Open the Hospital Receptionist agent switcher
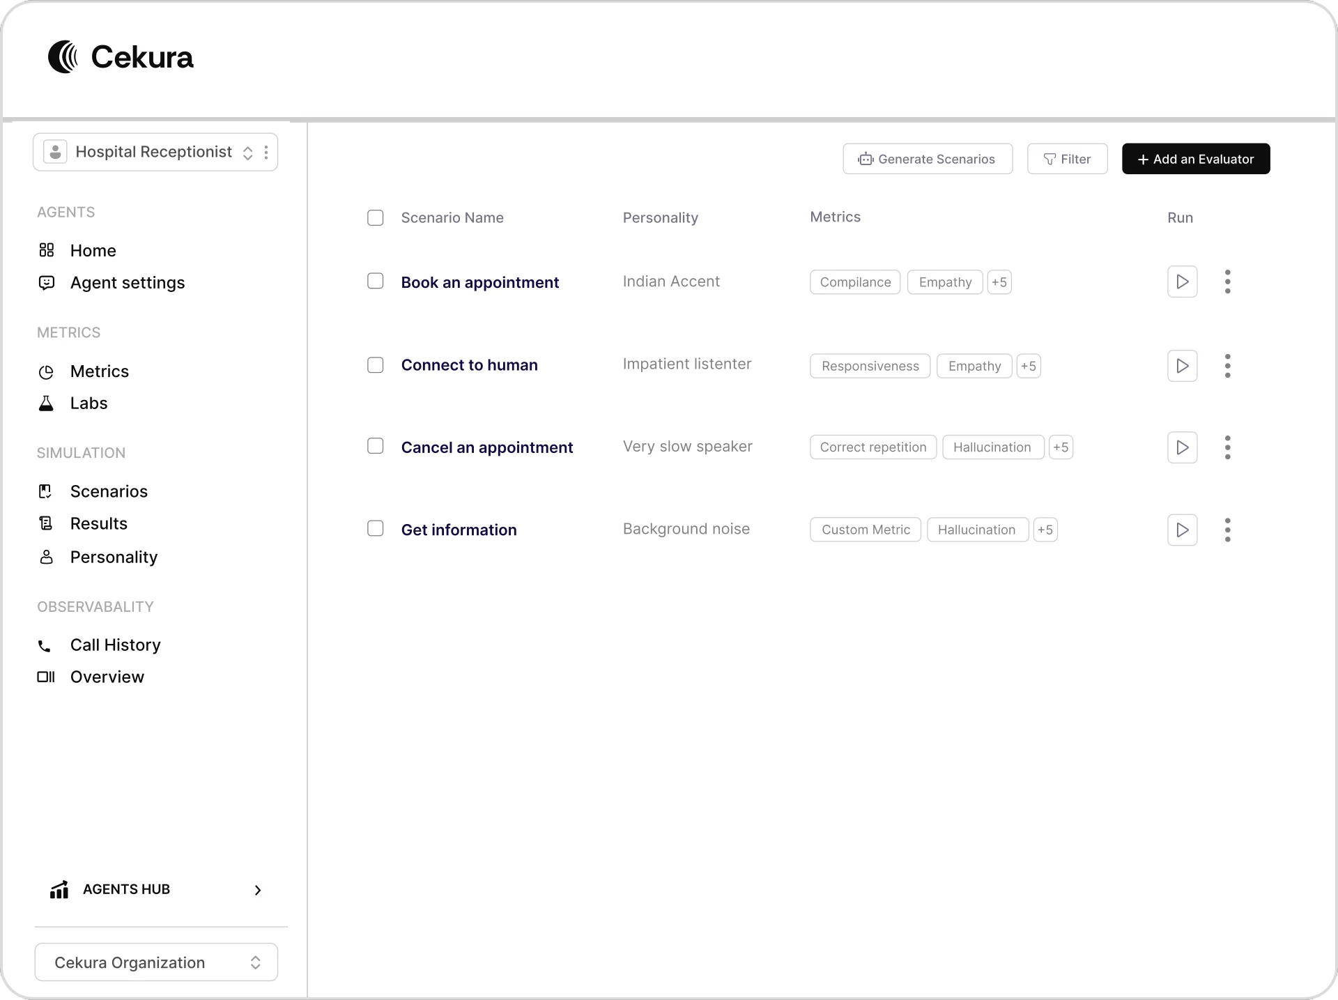Viewport: 1338px width, 1000px height. click(x=248, y=152)
